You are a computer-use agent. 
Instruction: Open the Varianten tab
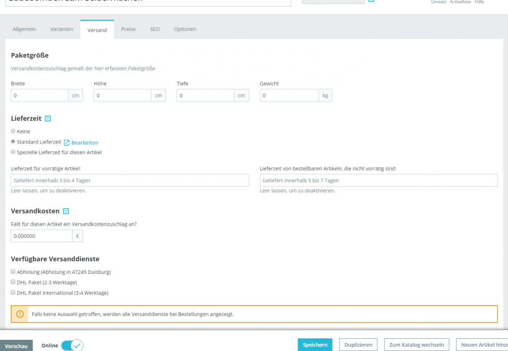click(x=61, y=29)
